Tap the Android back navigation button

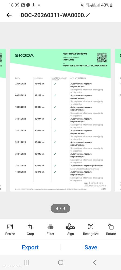coord(94,262)
